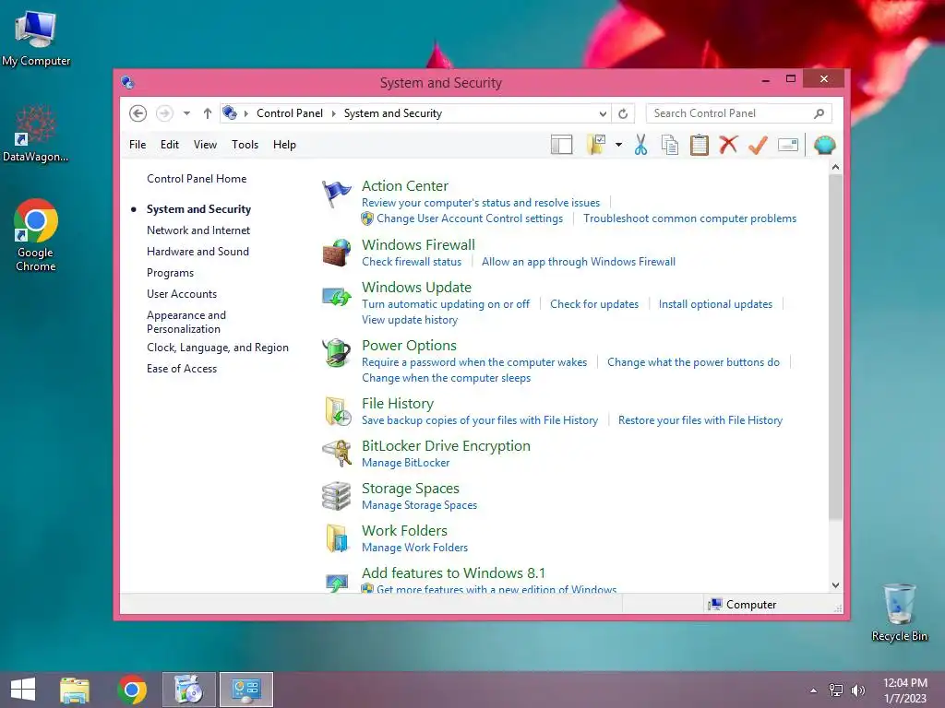Open Hardware and Sound category
The width and height of the screenshot is (945, 708).
pos(197,252)
